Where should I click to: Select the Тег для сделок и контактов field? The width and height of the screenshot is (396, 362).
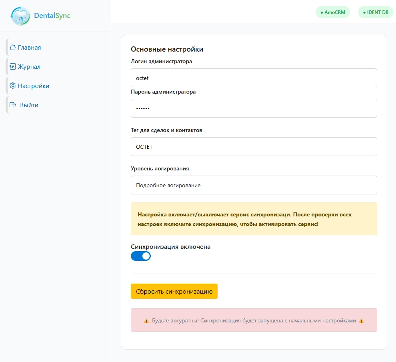254,147
